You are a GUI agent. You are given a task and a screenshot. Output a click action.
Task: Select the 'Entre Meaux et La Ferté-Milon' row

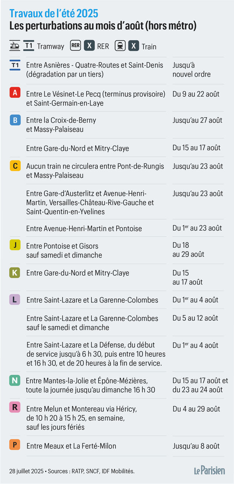117,446
